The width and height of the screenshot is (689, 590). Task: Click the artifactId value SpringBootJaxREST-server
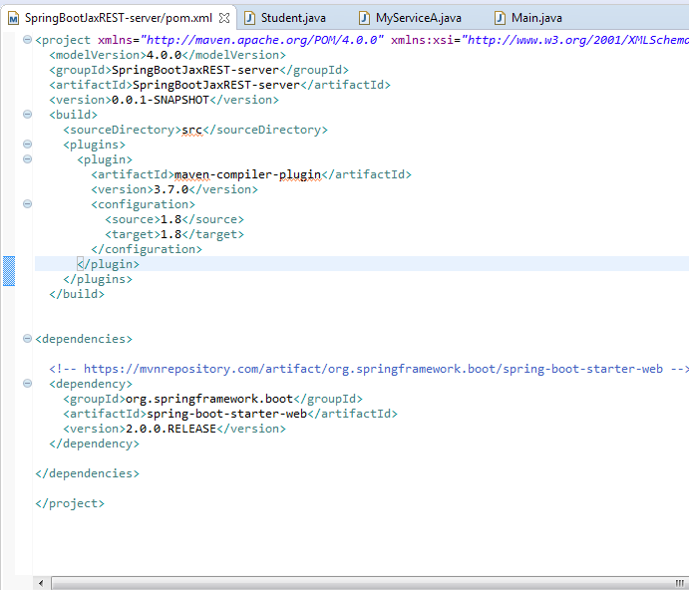(x=216, y=85)
